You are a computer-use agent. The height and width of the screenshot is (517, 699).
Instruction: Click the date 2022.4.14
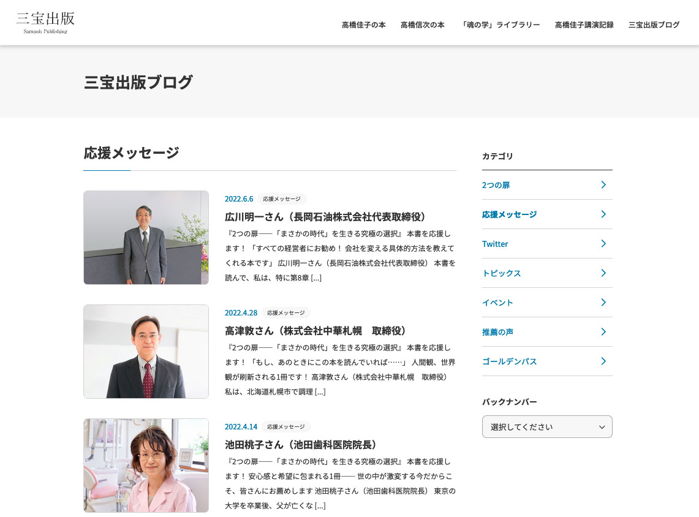click(241, 426)
